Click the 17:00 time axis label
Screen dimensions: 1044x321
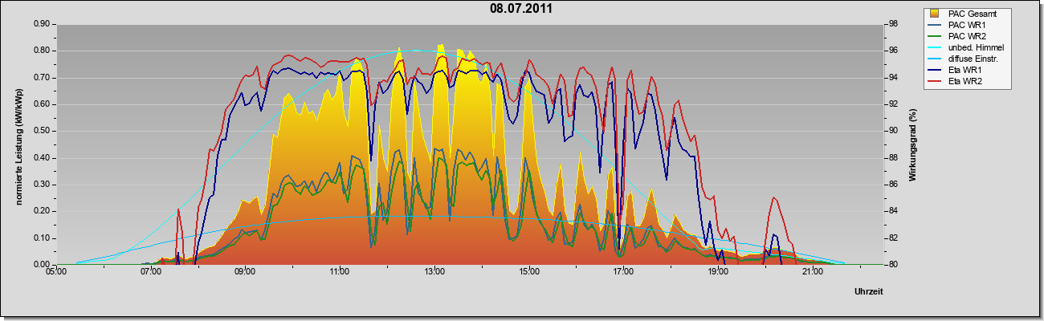coord(623,274)
